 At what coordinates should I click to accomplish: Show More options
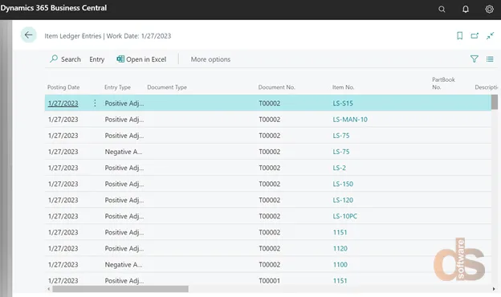210,59
